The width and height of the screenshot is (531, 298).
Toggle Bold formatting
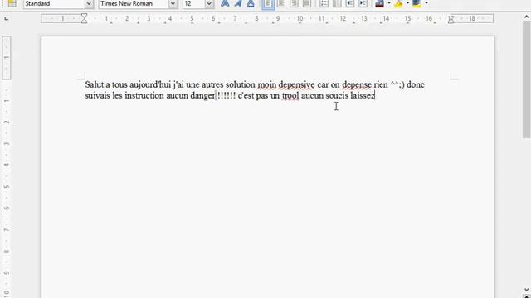click(225, 3)
